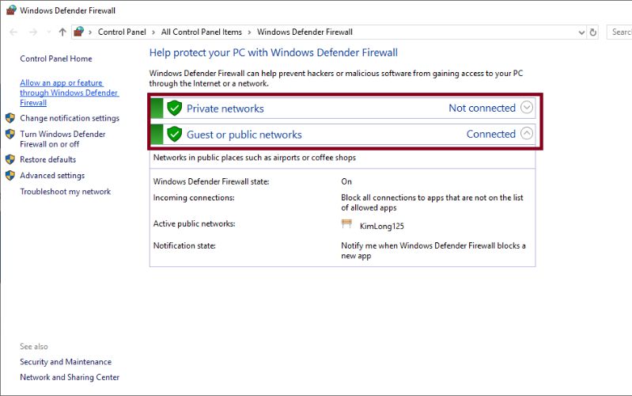Open Advanced settings
Viewport: 632px width, 396px height.
[52, 176]
